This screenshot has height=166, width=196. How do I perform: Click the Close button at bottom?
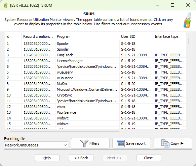[149, 158]
